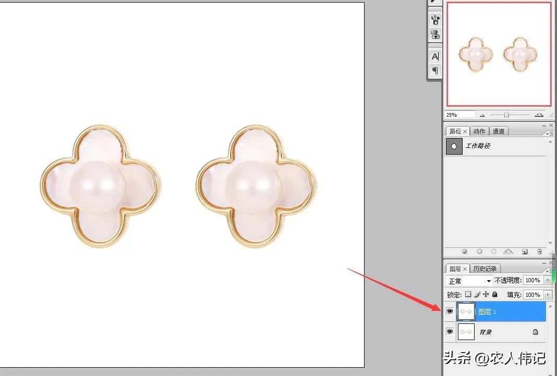Viewport: 557px width, 376px height.
Task: Toggle lock position move icon
Action: click(x=486, y=294)
